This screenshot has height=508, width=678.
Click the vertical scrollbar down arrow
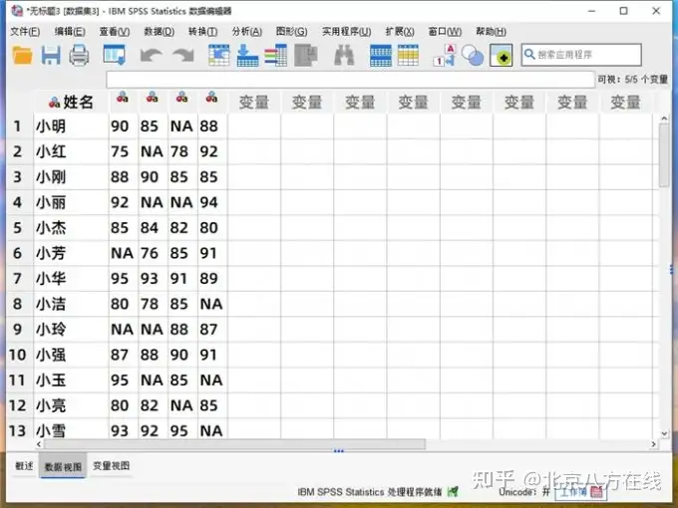pos(664,433)
